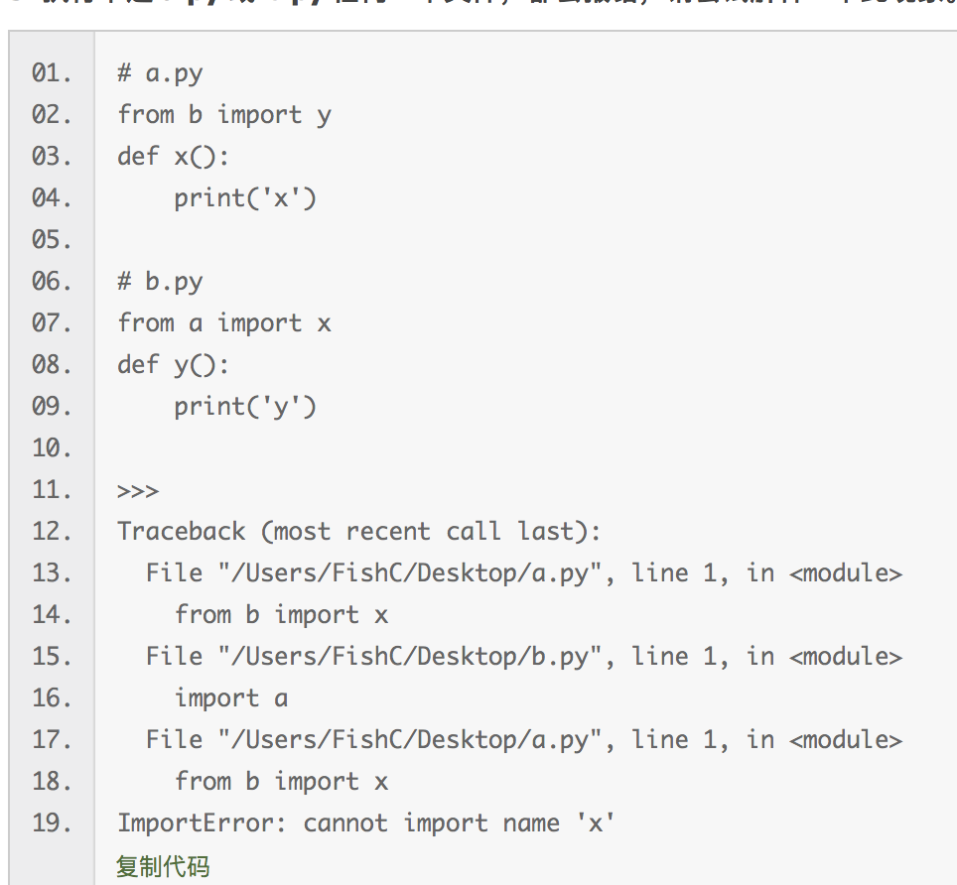Click line number 01 in gutter
Screen dimensions: 957x885
click(52, 73)
